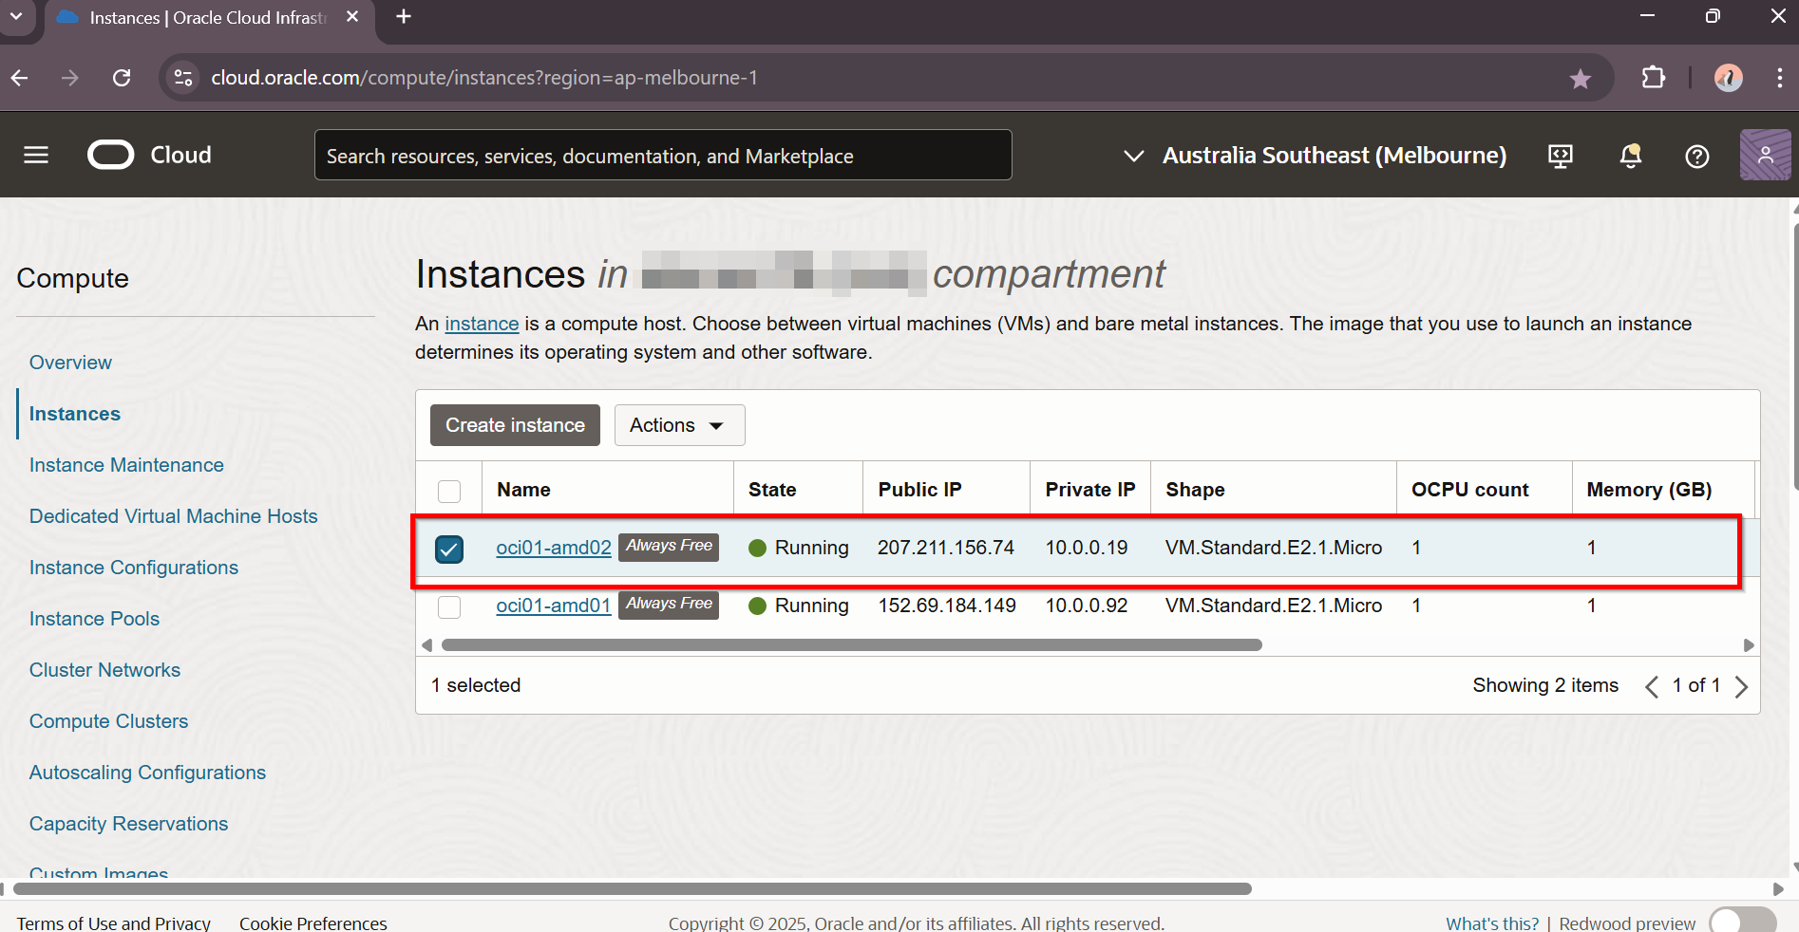The image size is (1799, 932).
Task: Open the hamburger navigation menu
Action: click(36, 155)
